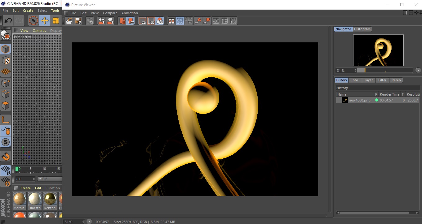Switch to Edges mode

6,94
